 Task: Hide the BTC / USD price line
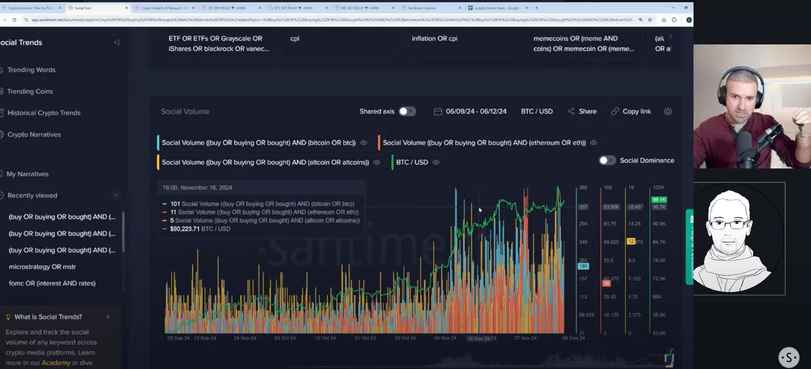[436, 162]
